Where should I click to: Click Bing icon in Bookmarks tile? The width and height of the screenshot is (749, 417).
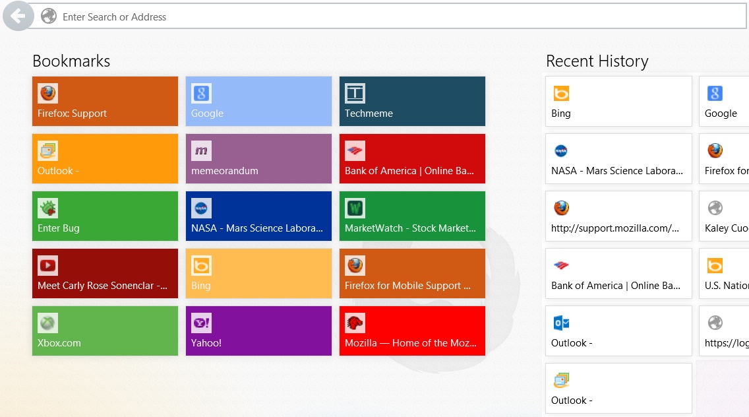tap(201, 265)
